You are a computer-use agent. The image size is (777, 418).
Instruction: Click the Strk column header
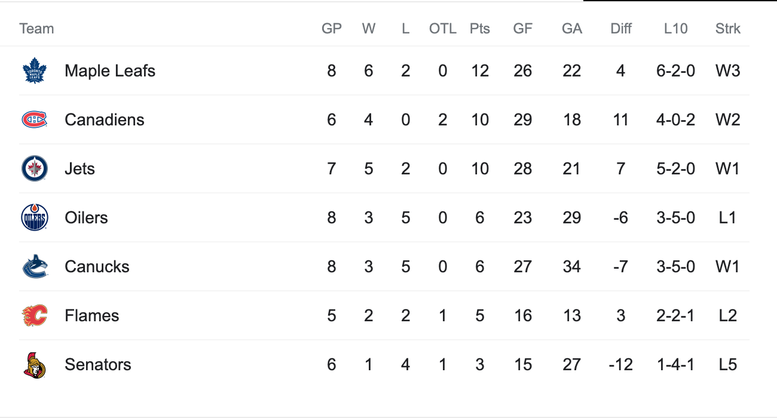tap(728, 29)
